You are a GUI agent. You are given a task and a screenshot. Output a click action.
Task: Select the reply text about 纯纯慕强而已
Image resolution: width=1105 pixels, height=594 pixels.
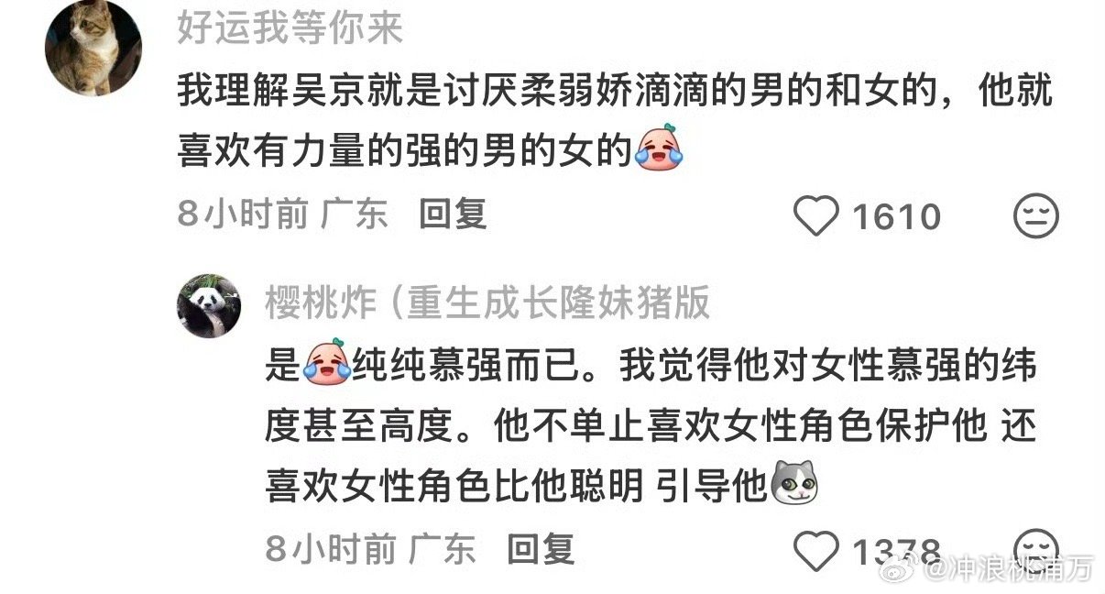pos(651,425)
